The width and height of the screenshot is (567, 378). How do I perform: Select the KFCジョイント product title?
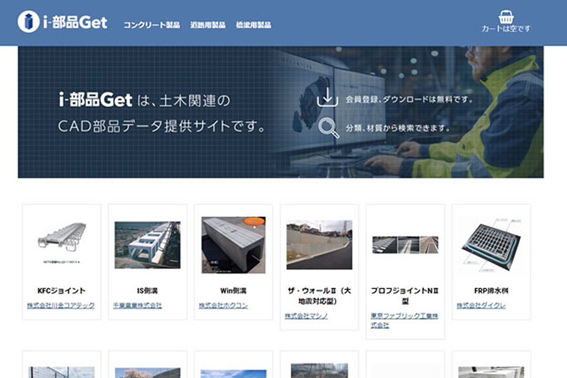[x=62, y=290]
